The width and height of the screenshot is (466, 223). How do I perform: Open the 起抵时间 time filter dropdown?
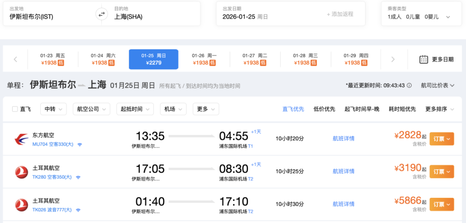click(x=136, y=109)
